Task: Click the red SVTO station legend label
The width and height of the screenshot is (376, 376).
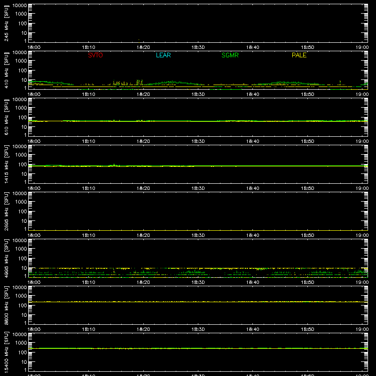Action: (x=95, y=55)
